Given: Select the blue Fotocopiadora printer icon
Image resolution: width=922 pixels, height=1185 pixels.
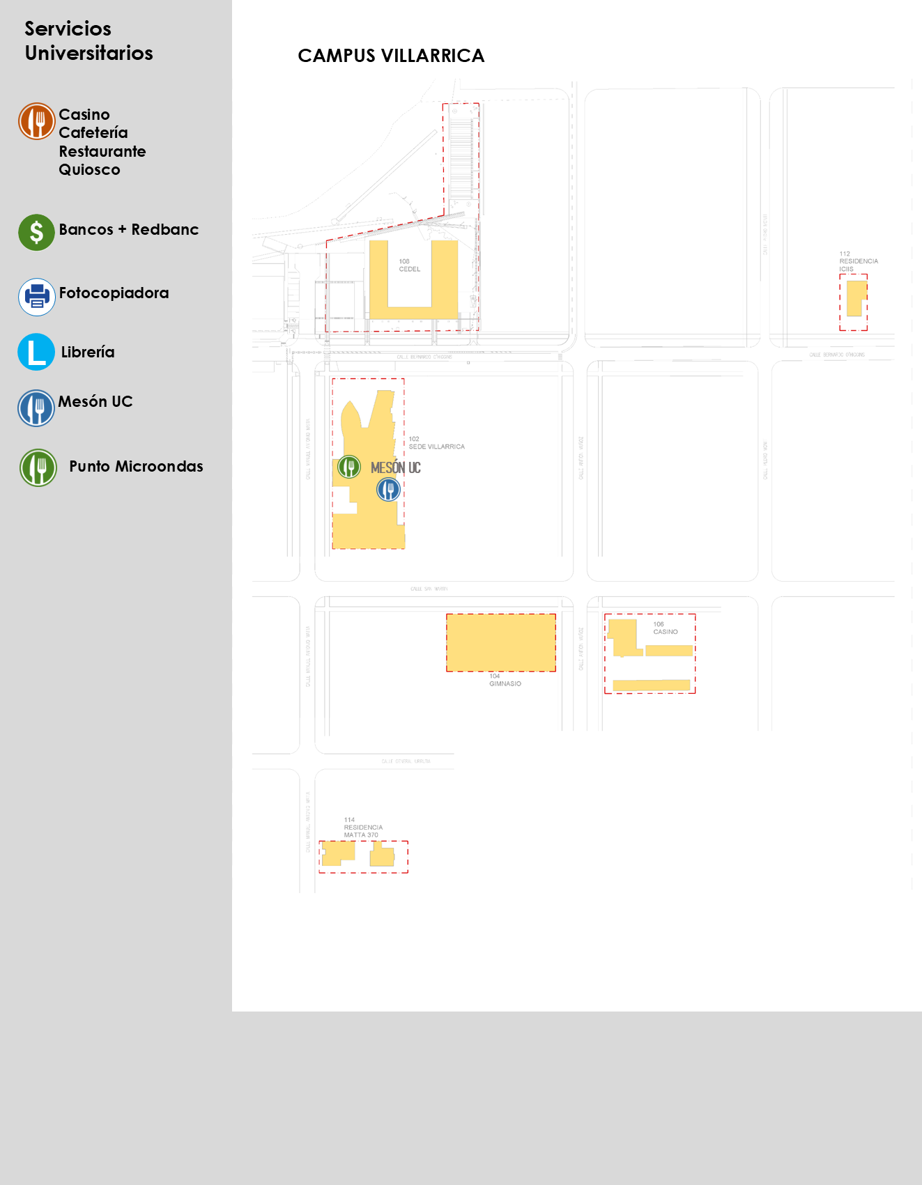Looking at the screenshot, I should (x=36, y=297).
